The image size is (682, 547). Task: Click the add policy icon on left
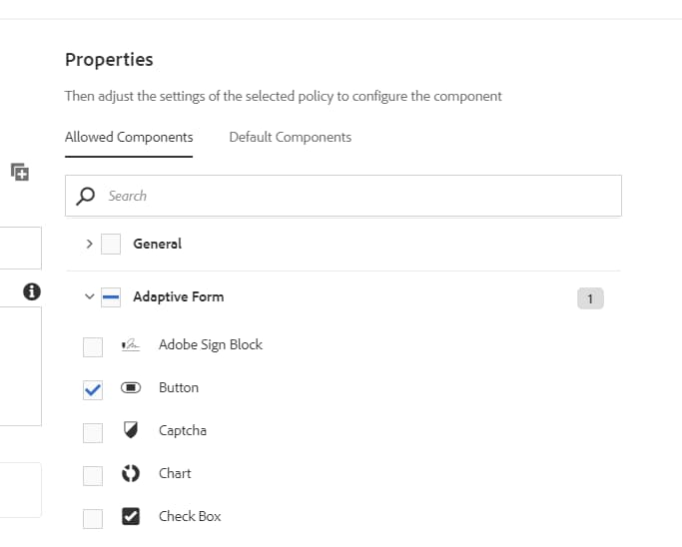(20, 172)
